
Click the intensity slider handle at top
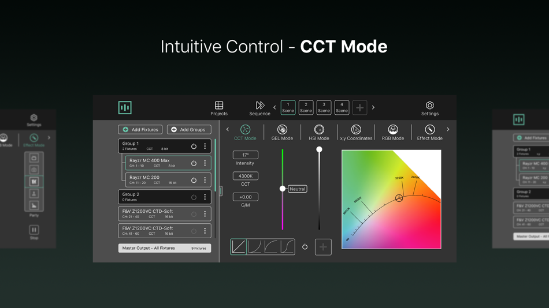point(319,149)
